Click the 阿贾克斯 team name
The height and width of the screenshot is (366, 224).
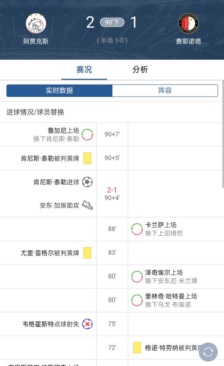(x=36, y=41)
